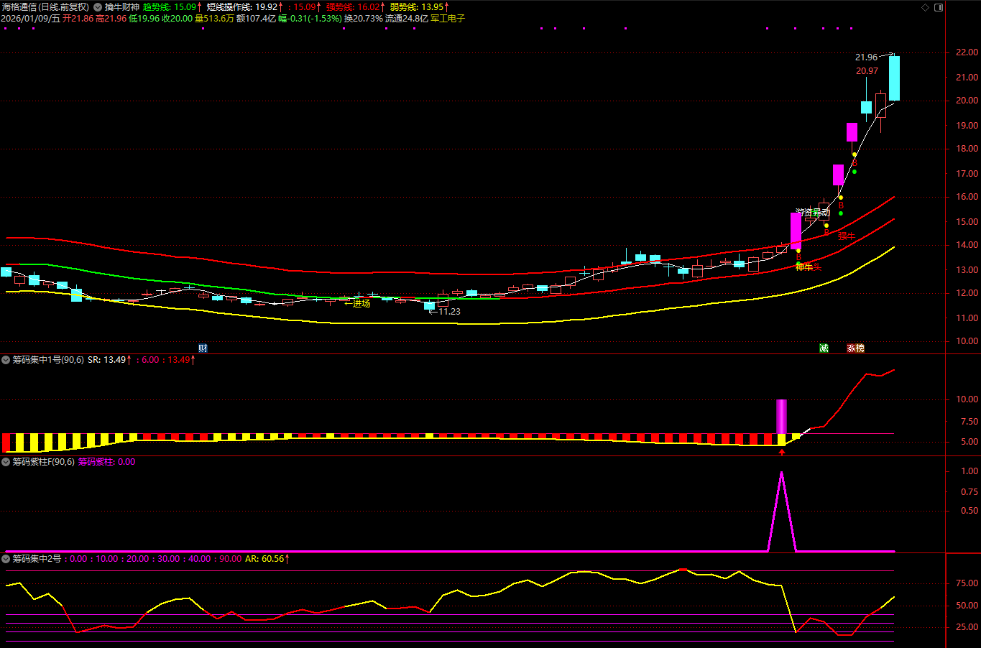The image size is (981, 648).
Task: Click the 海格通信 stock title label
Action: click(x=19, y=7)
